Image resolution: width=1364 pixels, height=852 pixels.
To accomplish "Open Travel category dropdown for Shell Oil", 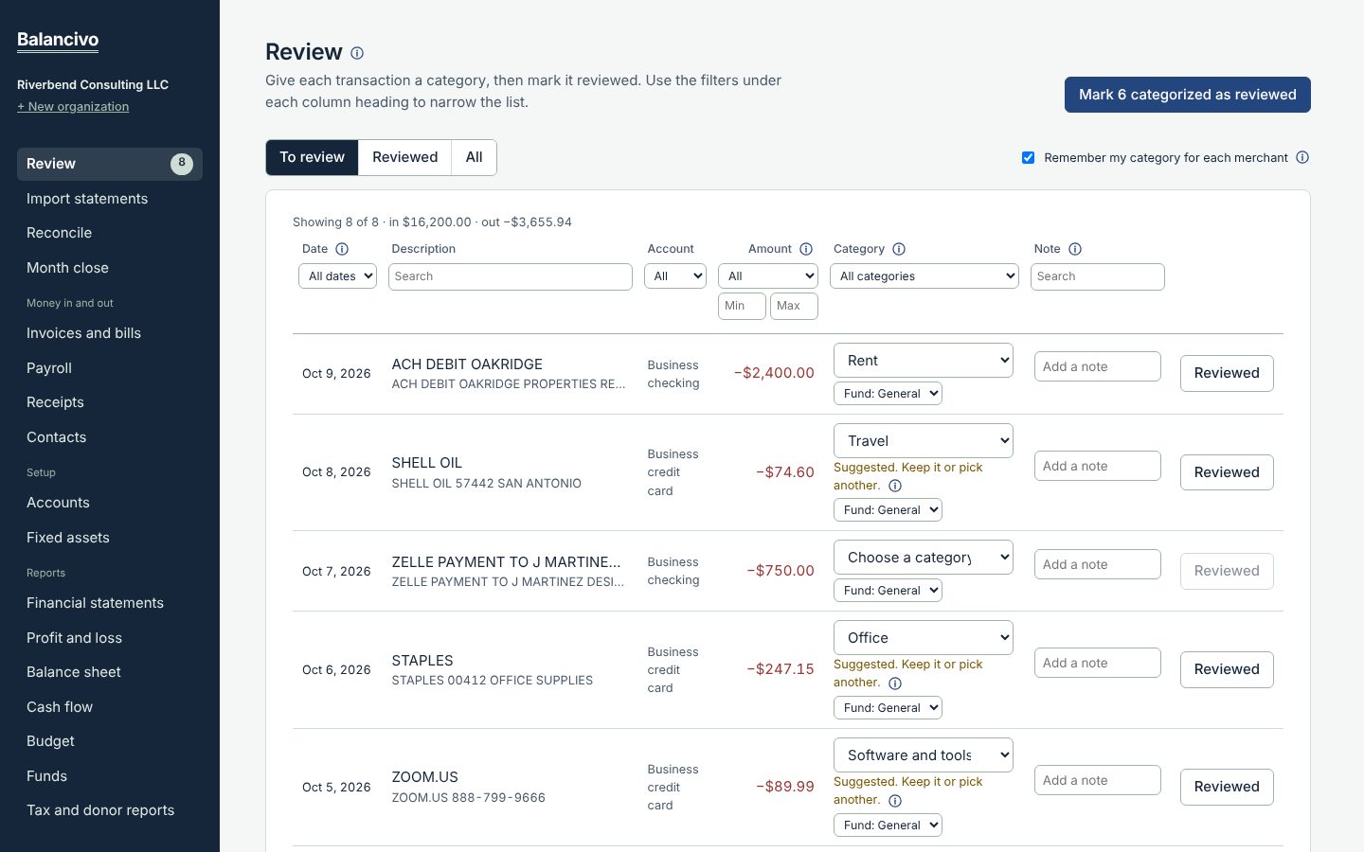I will (924, 441).
